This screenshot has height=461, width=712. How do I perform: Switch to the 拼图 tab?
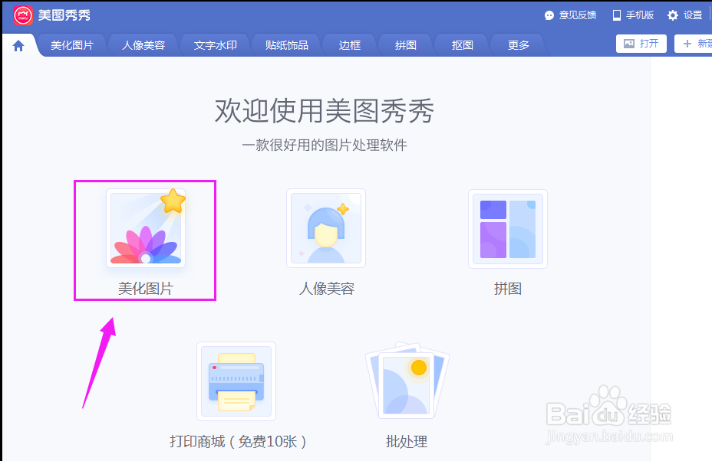[x=406, y=45]
